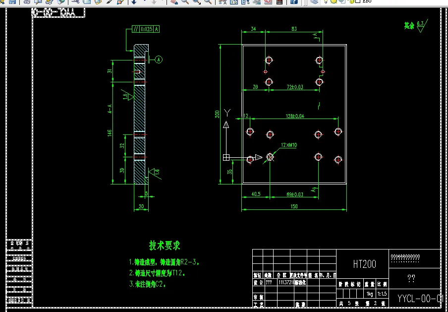Select the '1113721' cell in title block
The image size is (448, 312).
[x=286, y=282]
